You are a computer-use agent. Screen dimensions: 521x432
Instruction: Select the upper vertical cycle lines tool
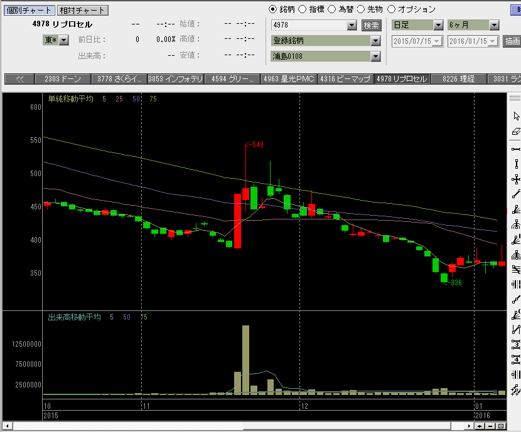pos(516,285)
